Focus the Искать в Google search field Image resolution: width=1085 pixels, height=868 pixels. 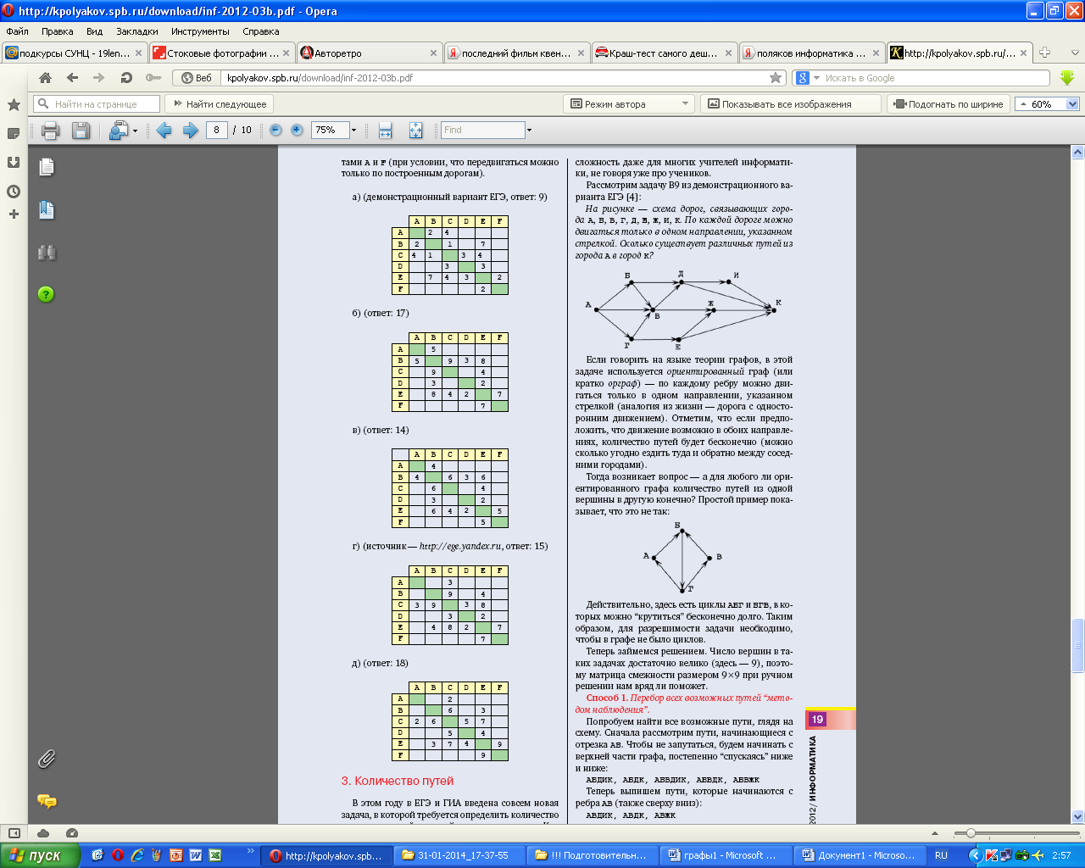(x=930, y=78)
